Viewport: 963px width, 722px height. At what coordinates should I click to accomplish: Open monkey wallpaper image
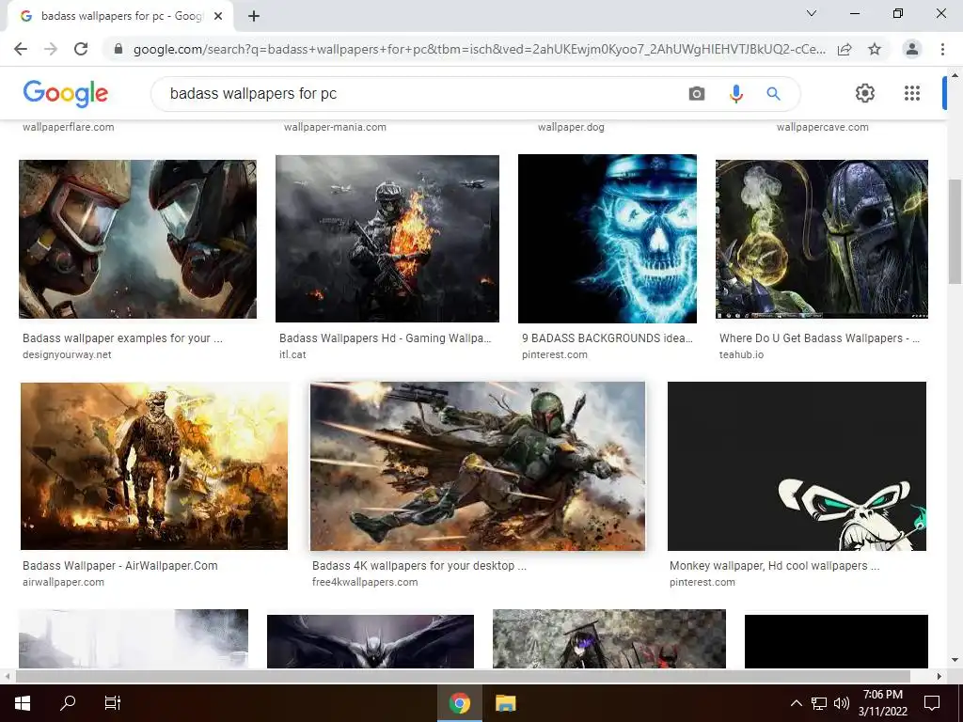797,466
